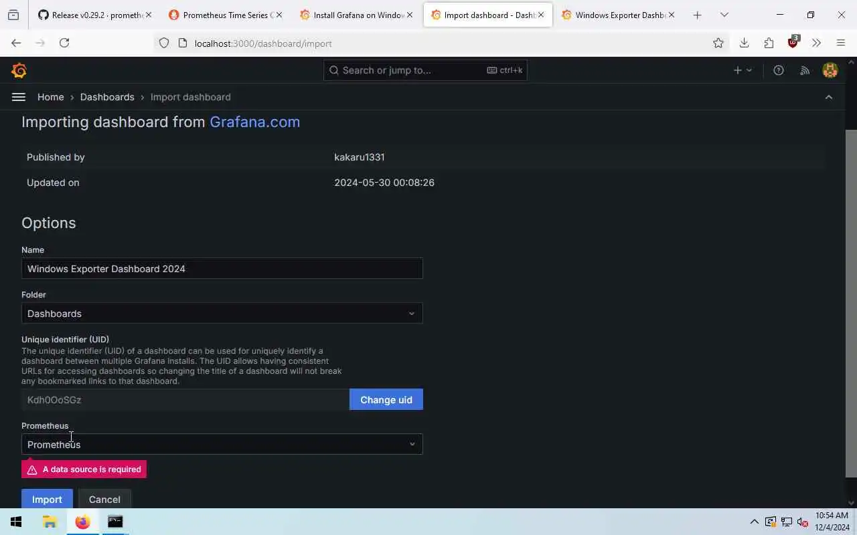Open Firefox View icon
The height and width of the screenshot is (535, 857).
(x=13, y=15)
